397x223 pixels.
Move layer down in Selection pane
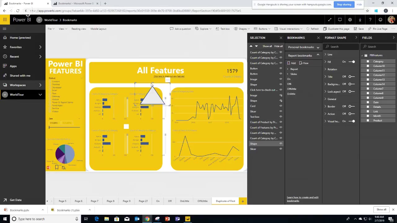pos(256,46)
